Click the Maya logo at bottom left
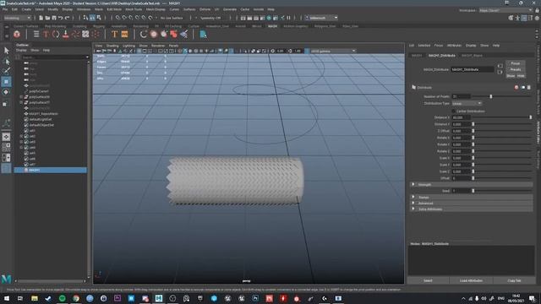541x304 pixels. click(x=6, y=279)
